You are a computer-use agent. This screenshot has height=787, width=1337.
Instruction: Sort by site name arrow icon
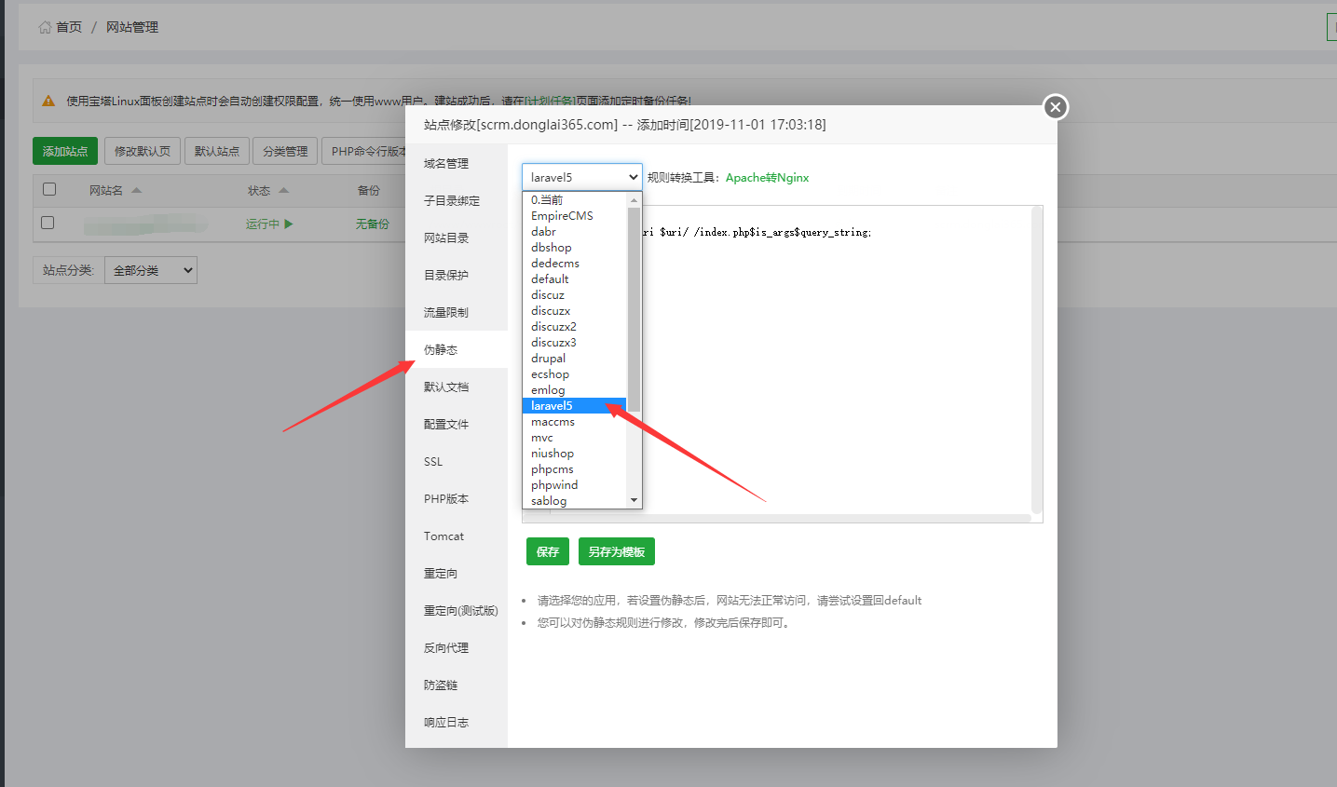(x=136, y=190)
